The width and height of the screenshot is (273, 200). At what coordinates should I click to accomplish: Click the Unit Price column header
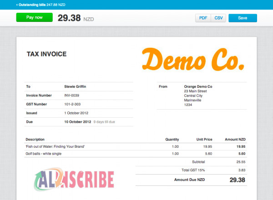tap(204, 139)
